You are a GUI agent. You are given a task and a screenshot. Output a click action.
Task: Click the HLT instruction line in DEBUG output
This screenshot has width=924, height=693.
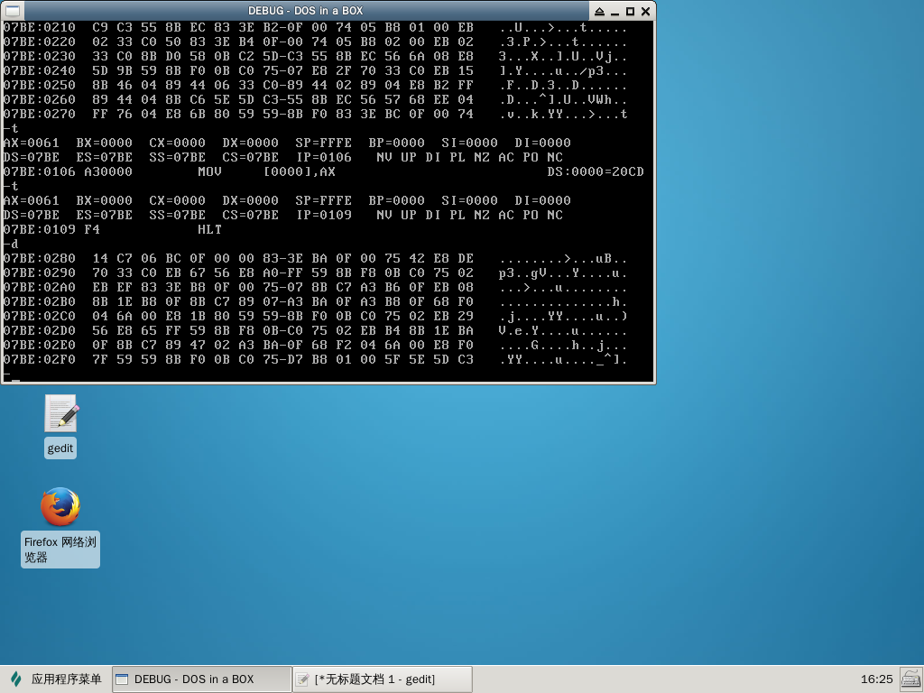pos(209,229)
